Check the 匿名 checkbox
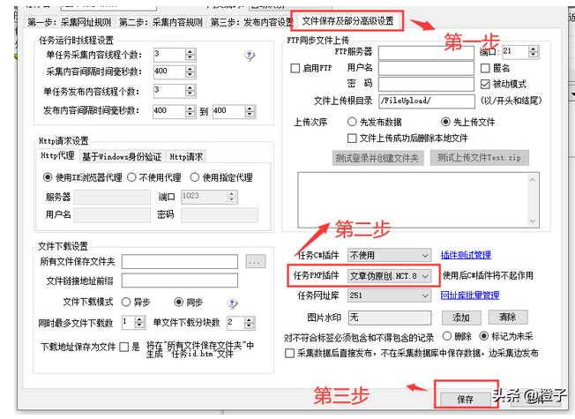The image size is (575, 419). [486, 69]
